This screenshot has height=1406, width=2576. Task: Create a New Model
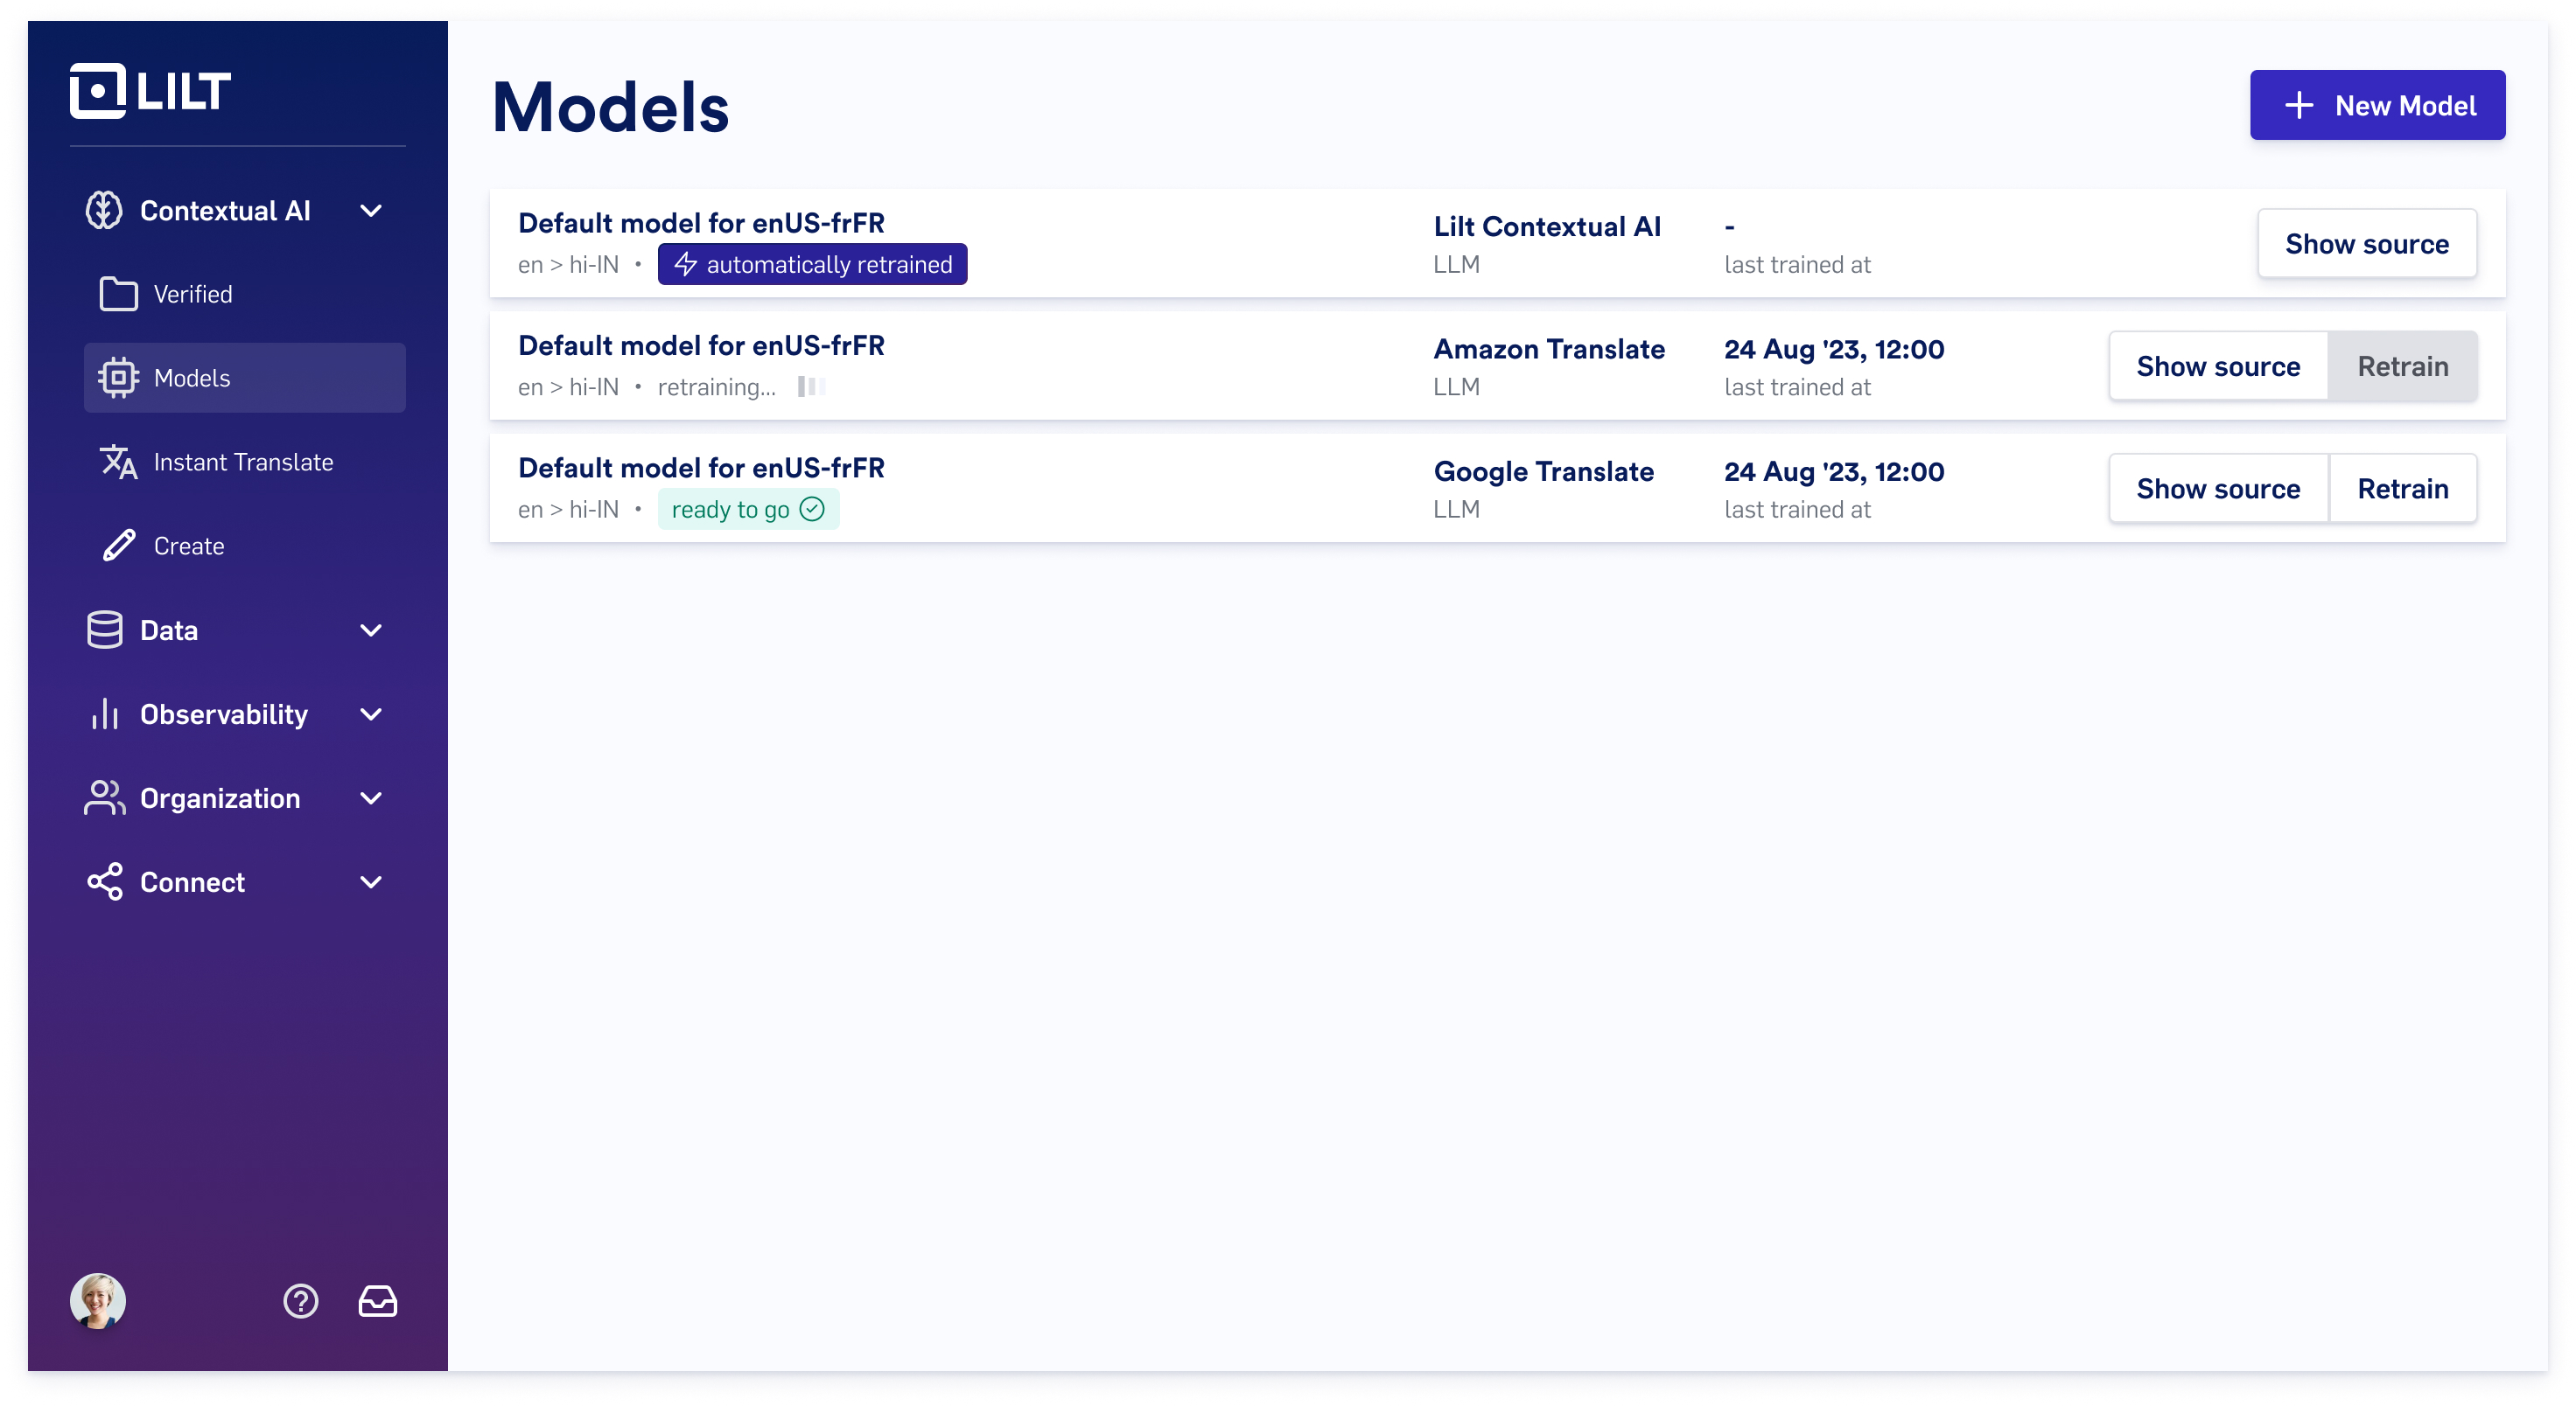2377,105
